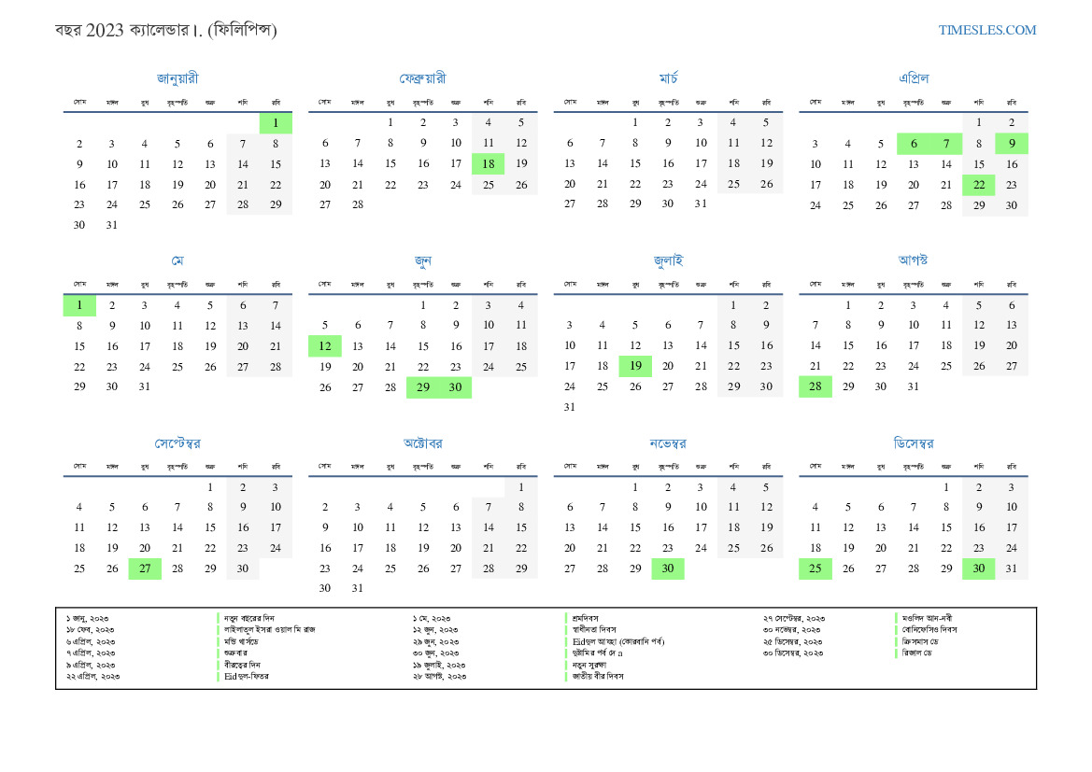Click April 22 green highlighted date
This screenshot has height=772, width=1092.
point(978,185)
